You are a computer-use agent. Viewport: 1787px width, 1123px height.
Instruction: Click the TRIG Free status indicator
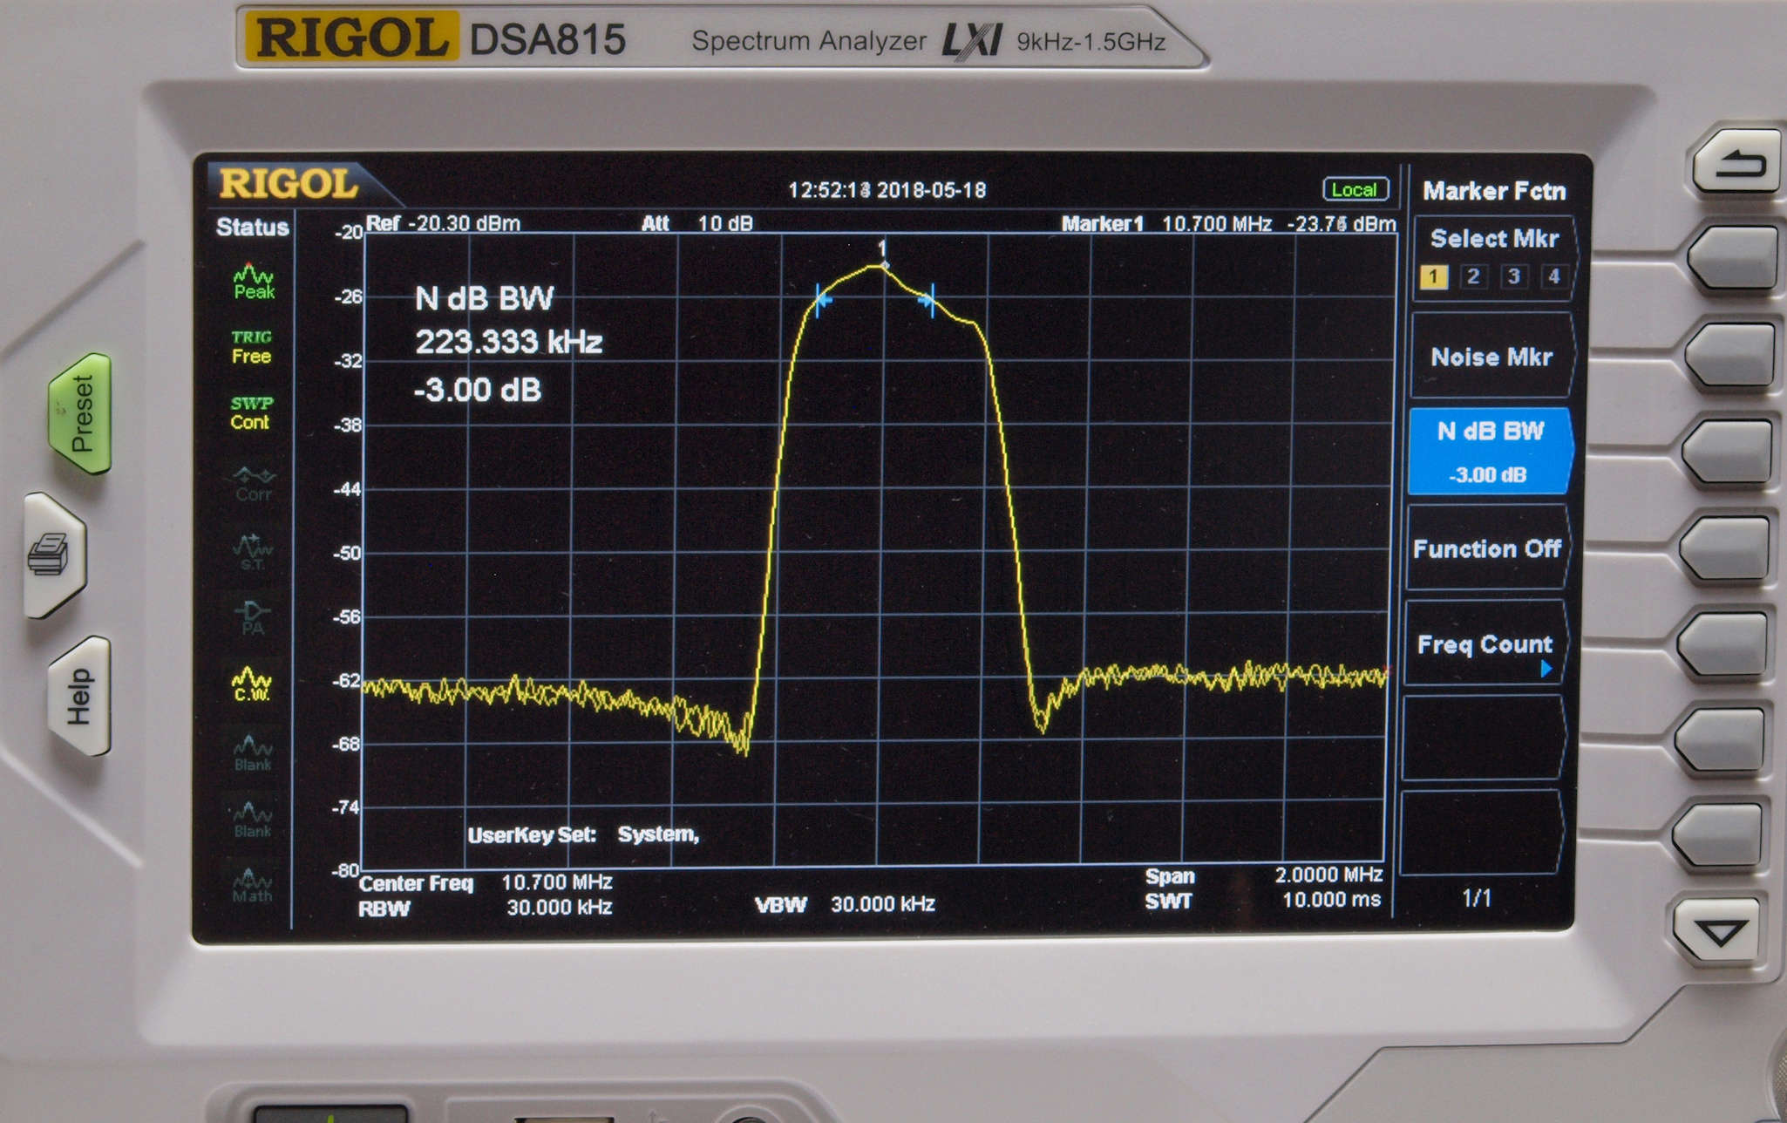tap(251, 347)
